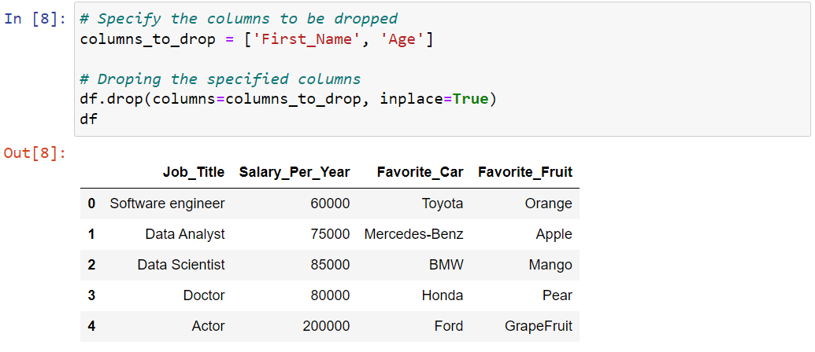The height and width of the screenshot is (352, 815).
Task: Click the 'GrapeFruit' table cell
Action: click(539, 326)
